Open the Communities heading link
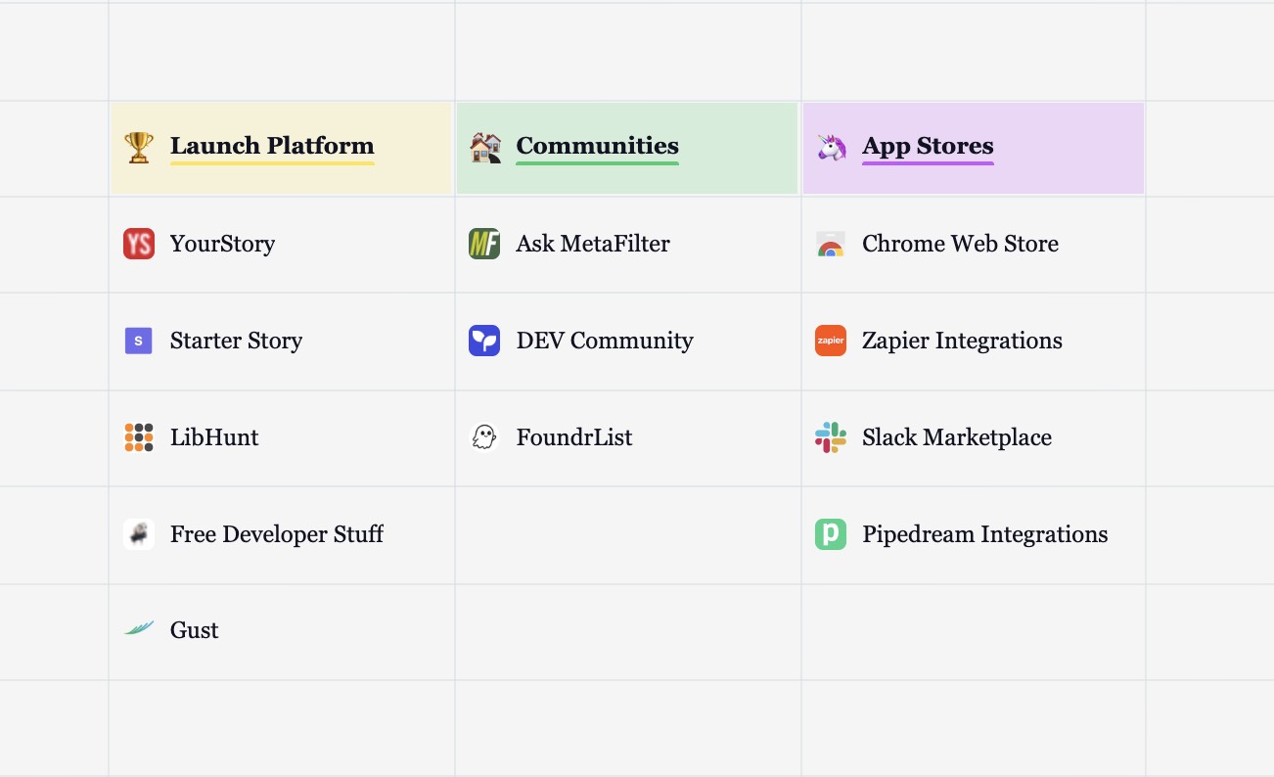The width and height of the screenshot is (1274, 777). pyautogui.click(x=597, y=146)
